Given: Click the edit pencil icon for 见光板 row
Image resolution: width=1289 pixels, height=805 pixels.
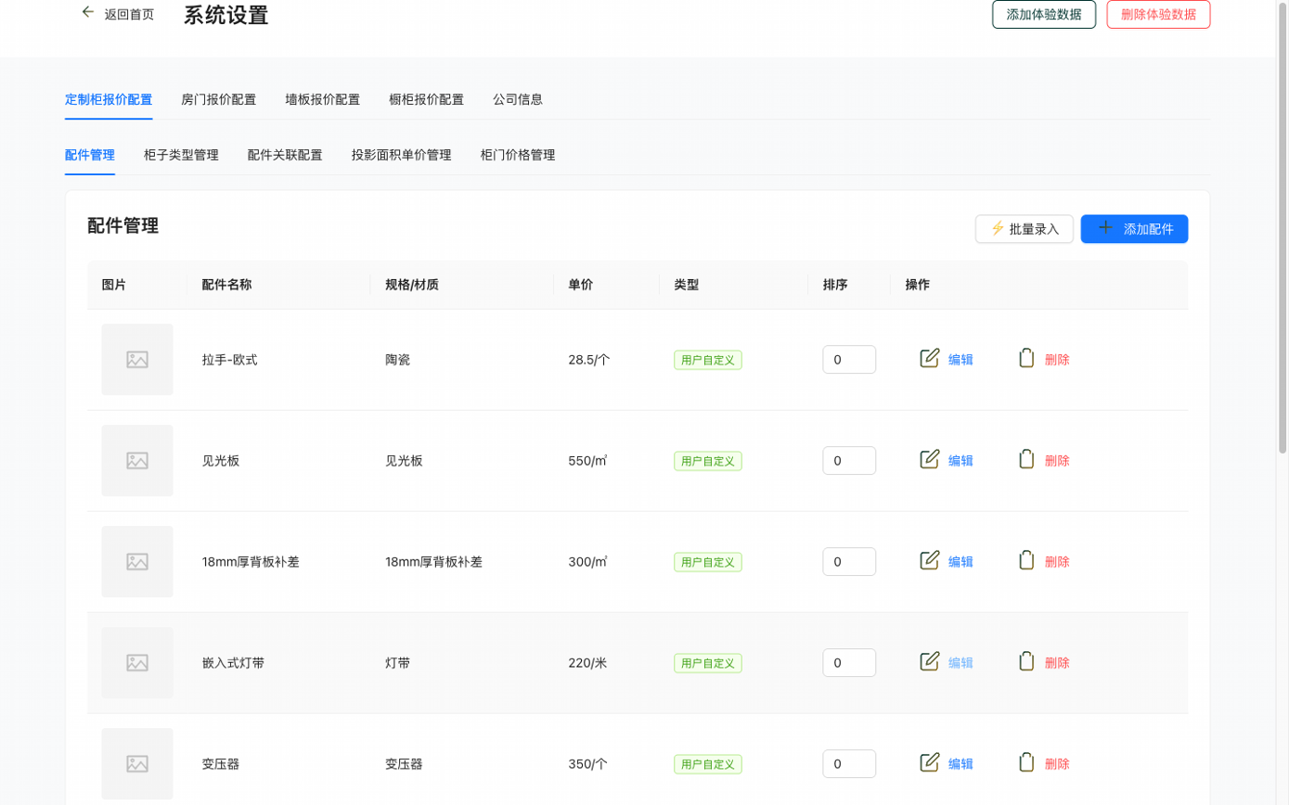Looking at the screenshot, I should pos(930,459).
